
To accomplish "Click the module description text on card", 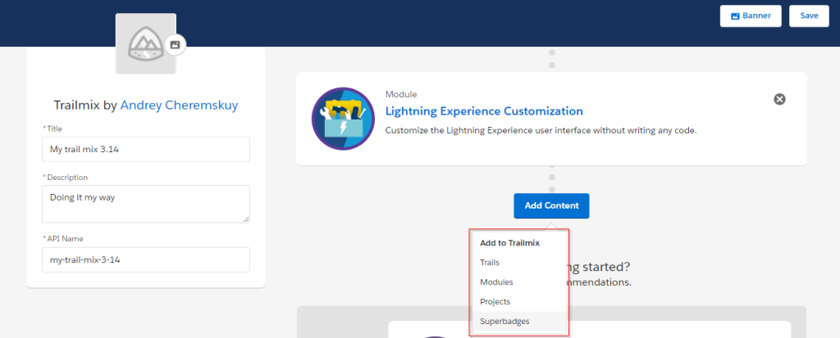I will click(541, 131).
